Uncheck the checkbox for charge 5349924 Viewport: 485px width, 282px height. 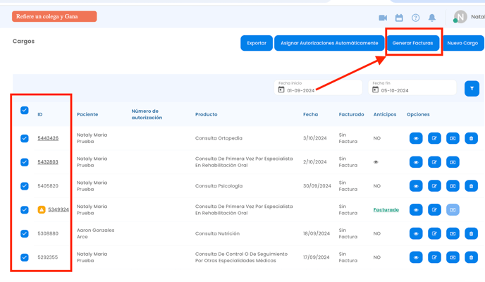(x=25, y=209)
